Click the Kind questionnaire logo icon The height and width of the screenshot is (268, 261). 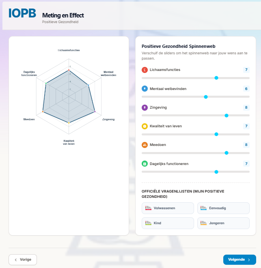coord(148,223)
